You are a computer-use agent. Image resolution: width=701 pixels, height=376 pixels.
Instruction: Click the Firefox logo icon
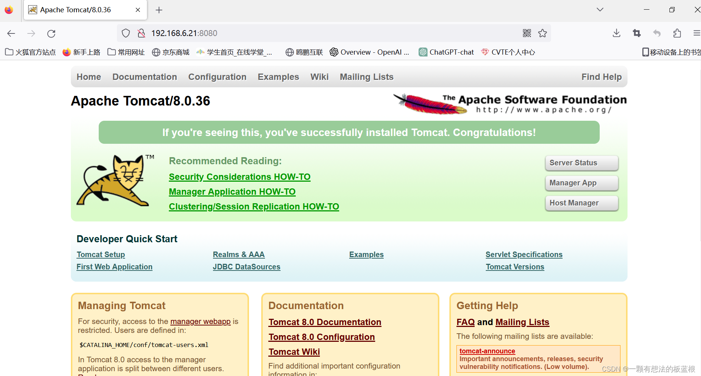[9, 10]
